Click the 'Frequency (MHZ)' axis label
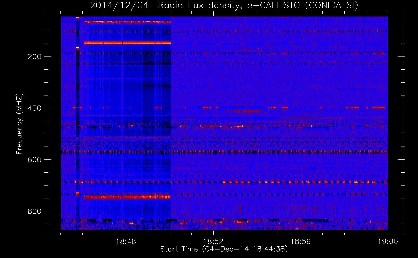The image size is (418, 258). pyautogui.click(x=19, y=124)
